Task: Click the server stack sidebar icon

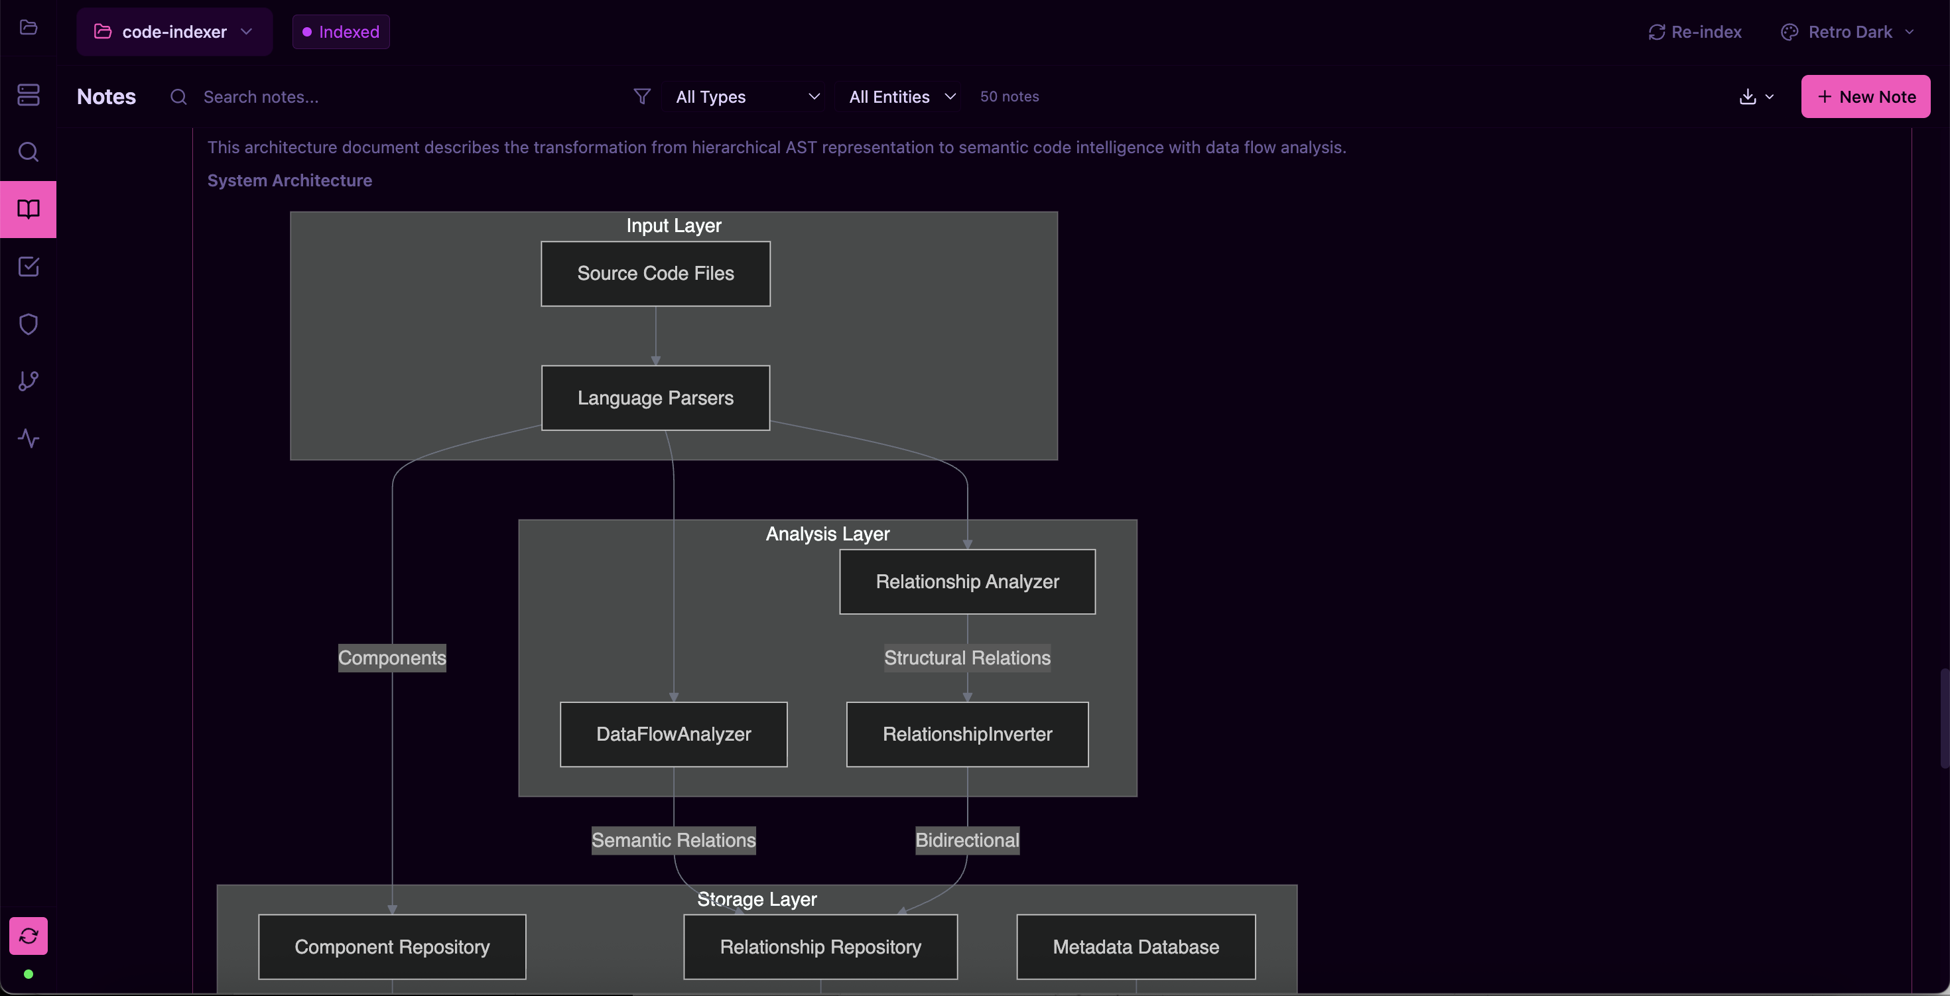Action: (x=28, y=95)
